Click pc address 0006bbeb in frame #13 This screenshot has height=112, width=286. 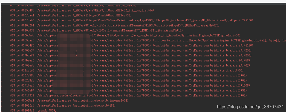tap(28, 35)
